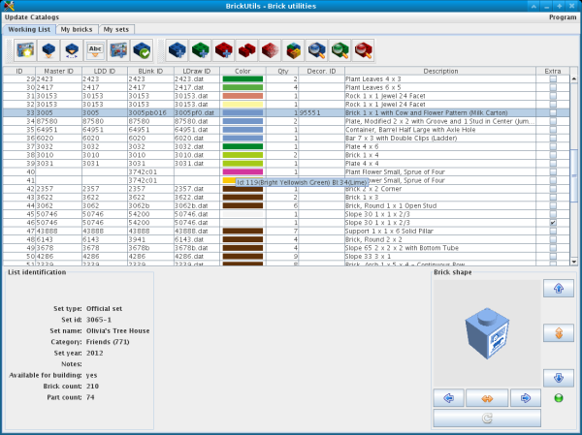
Task: Click the BrickUtils app icon in title bar
Action: click(x=9, y=6)
